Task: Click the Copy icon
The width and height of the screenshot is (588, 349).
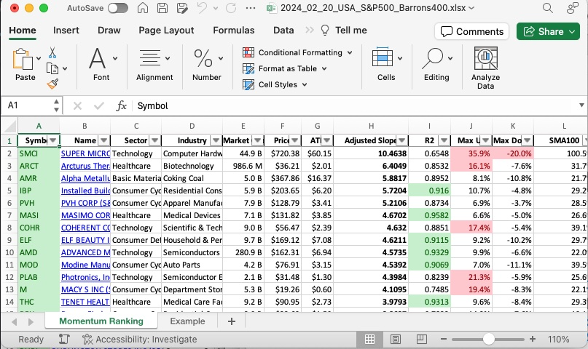Action: [52, 68]
